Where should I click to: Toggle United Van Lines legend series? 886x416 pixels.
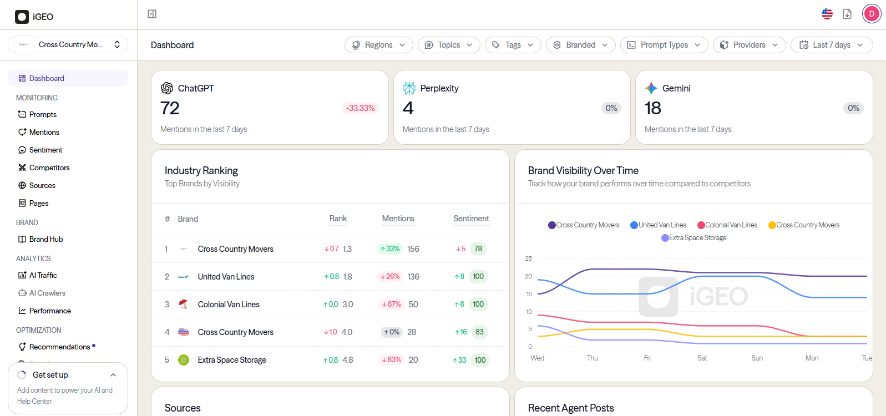coord(658,225)
